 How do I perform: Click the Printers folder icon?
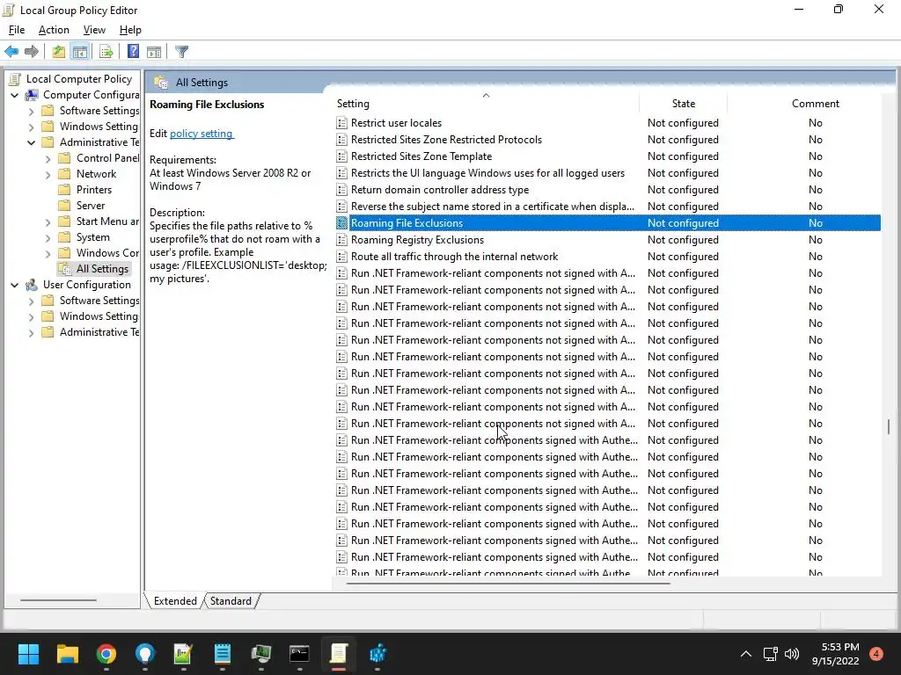tap(65, 190)
